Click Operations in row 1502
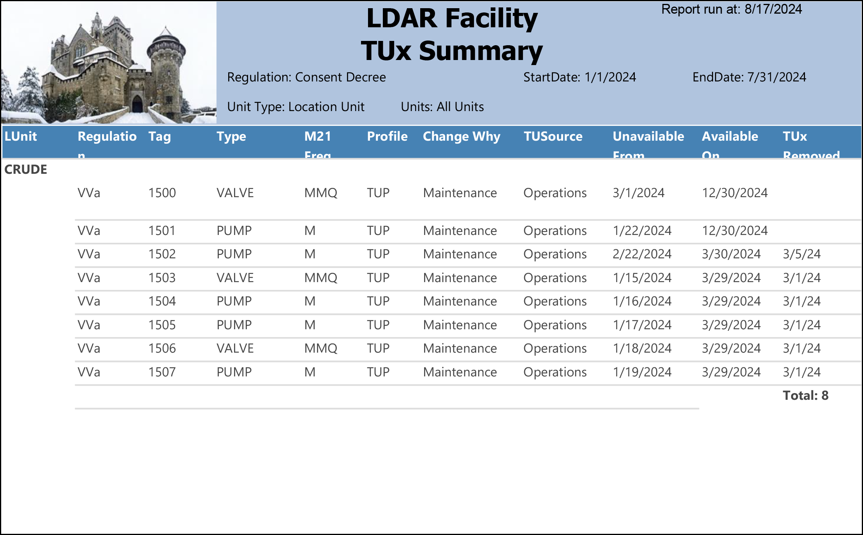The width and height of the screenshot is (863, 535). (555, 254)
